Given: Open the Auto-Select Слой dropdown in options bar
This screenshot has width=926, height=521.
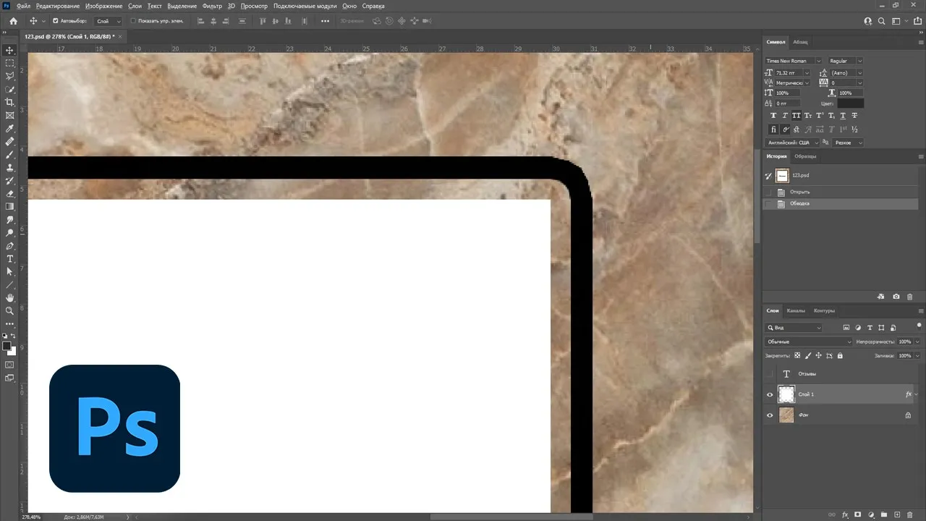Looking at the screenshot, I should 109,21.
